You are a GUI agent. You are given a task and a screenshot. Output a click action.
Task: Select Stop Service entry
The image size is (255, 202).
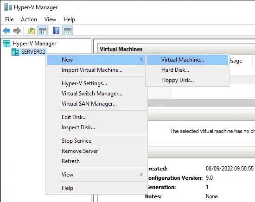pos(96,141)
